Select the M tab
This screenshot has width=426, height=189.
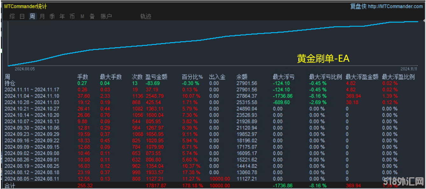pos(82,17)
